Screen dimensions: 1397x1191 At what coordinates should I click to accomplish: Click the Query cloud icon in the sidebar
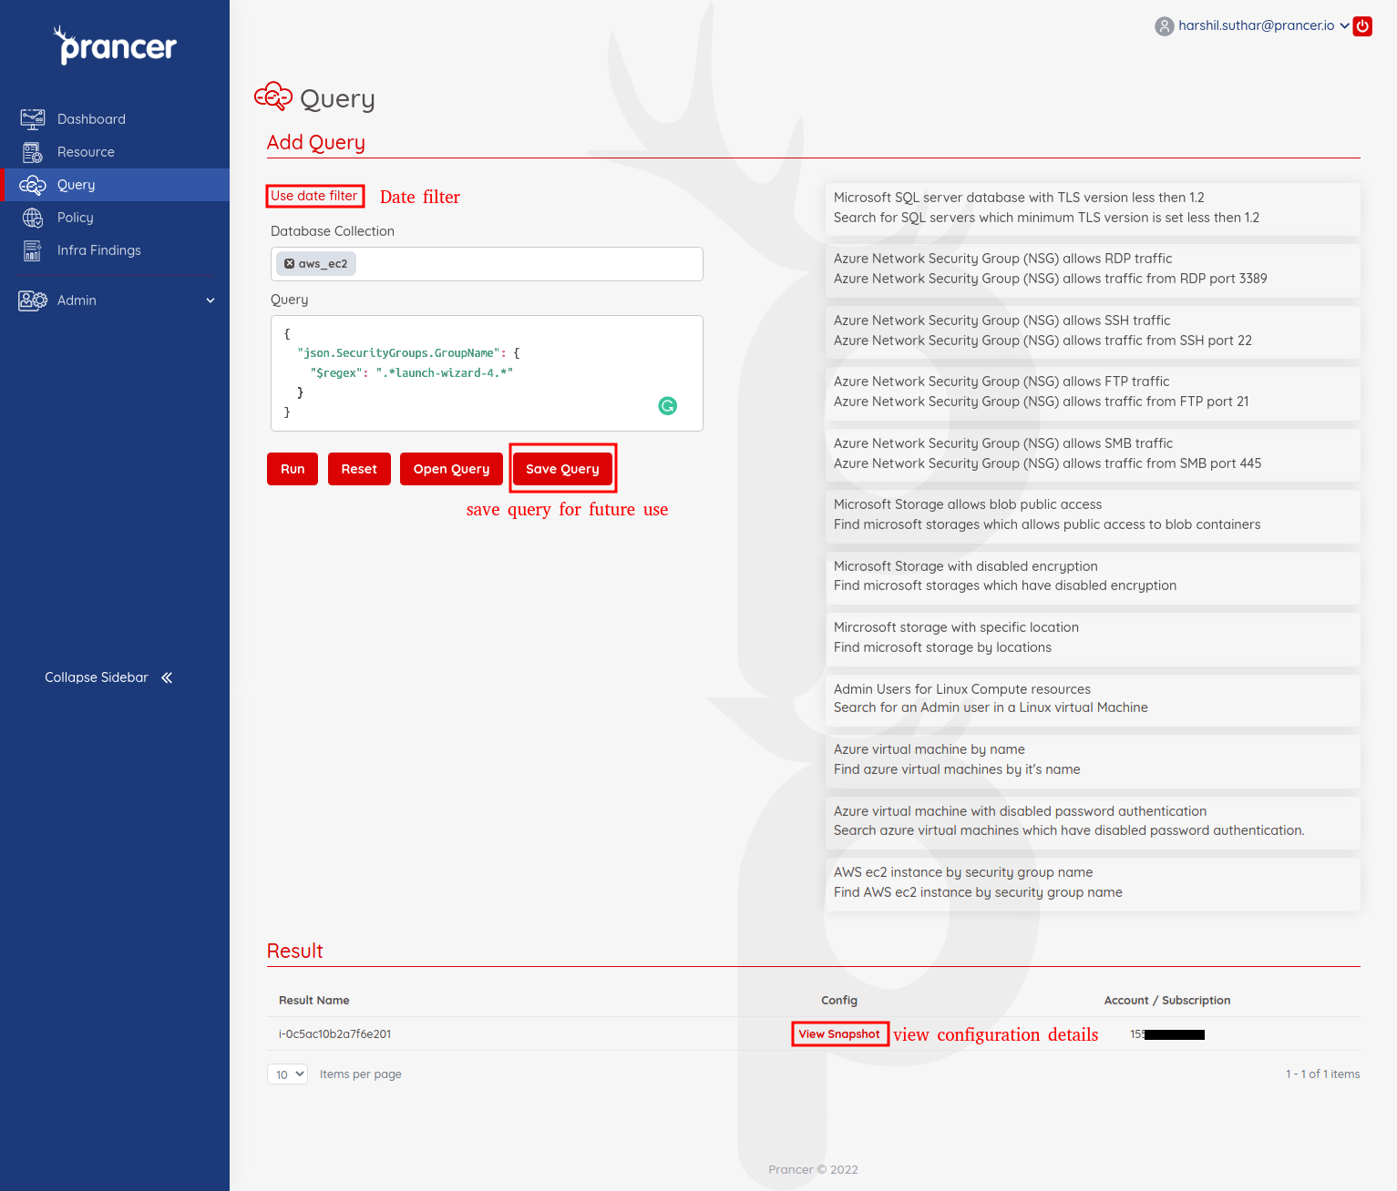pos(33,185)
